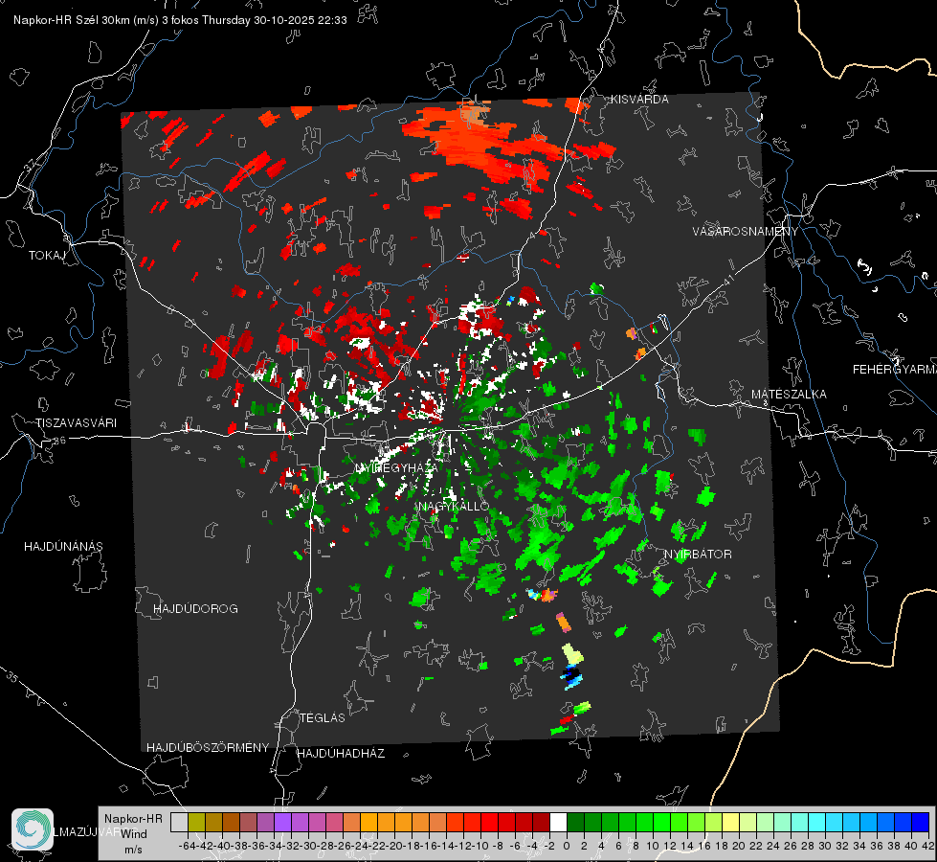The width and height of the screenshot is (937, 862).
Task: Click the olive -64 m/s legend swatch
Action: click(x=196, y=822)
